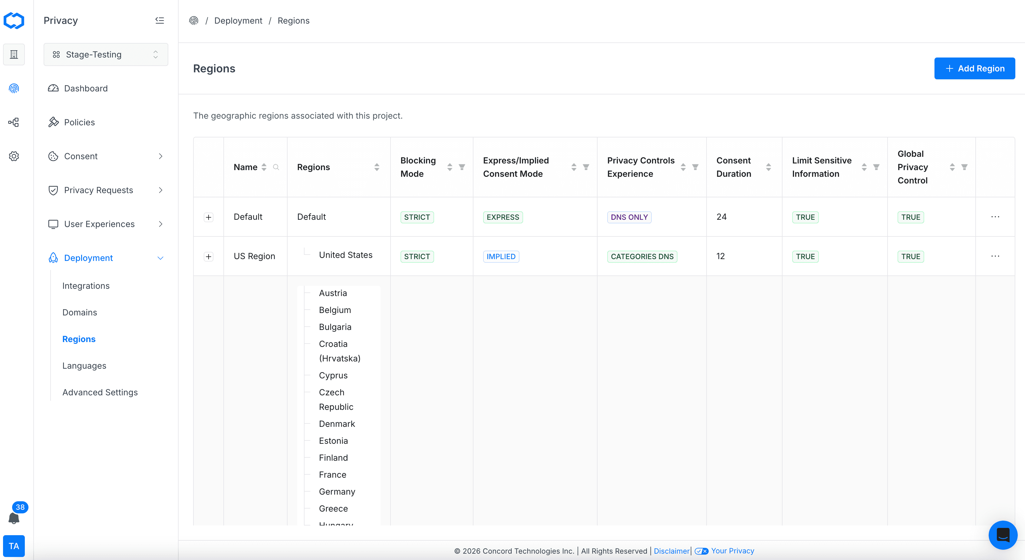
Task: Collapse the Privacy sidebar menu icon
Action: 160,20
